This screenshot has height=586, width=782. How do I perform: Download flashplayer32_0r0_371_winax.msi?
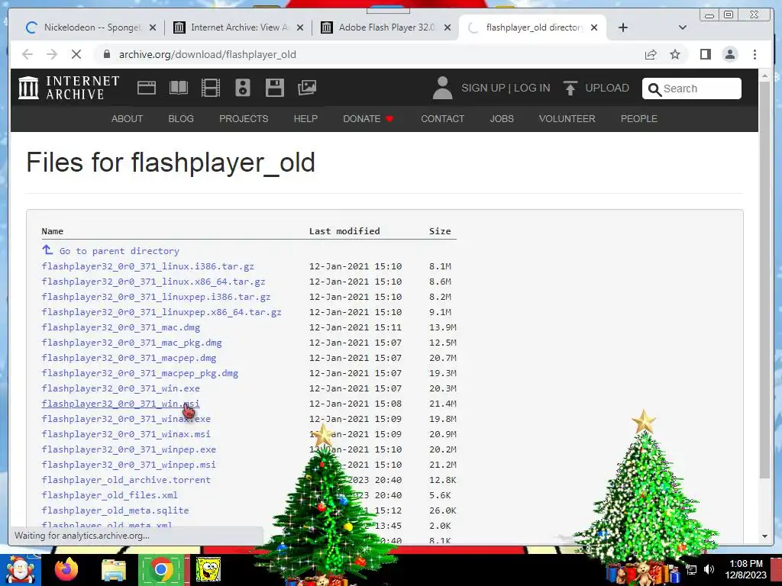pyautogui.click(x=126, y=434)
